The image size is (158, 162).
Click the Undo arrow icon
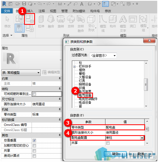[x=40, y=4]
